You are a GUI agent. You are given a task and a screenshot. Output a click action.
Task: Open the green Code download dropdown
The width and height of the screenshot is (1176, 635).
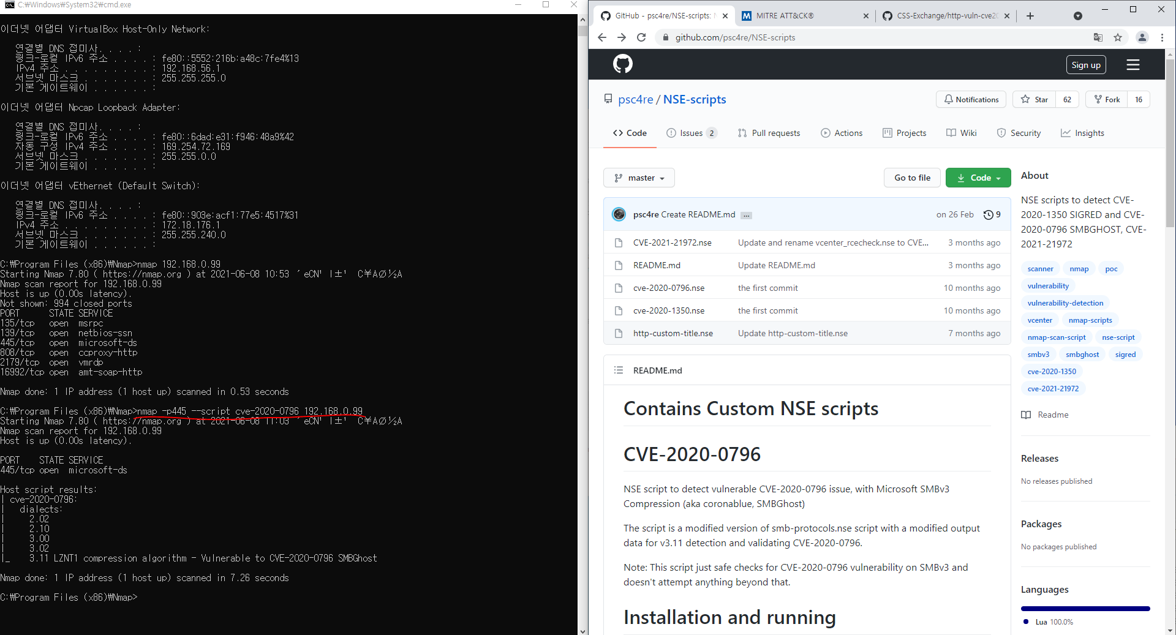tap(978, 178)
